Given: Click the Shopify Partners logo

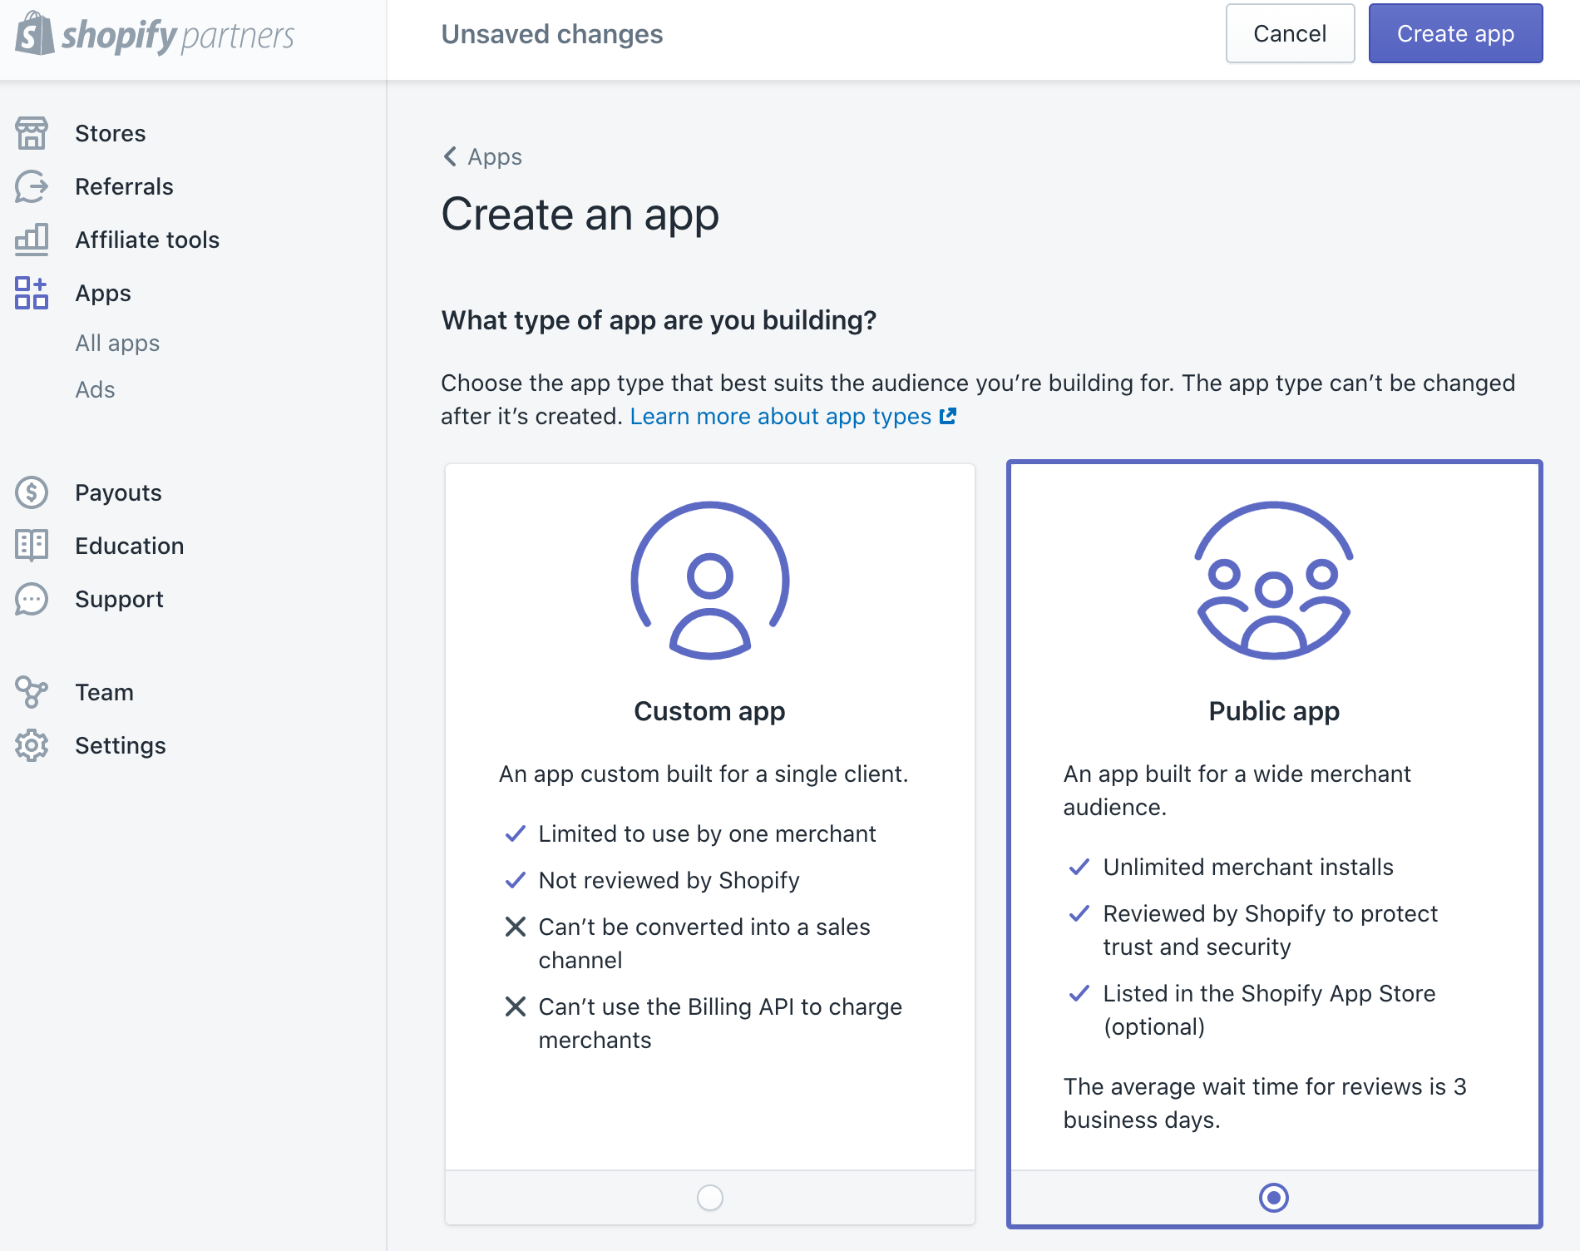Looking at the screenshot, I should tap(155, 35).
